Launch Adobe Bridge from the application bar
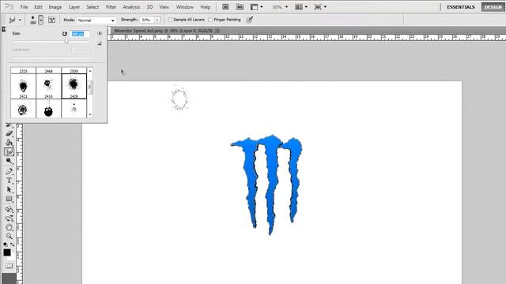506x284 pixels. point(225,7)
